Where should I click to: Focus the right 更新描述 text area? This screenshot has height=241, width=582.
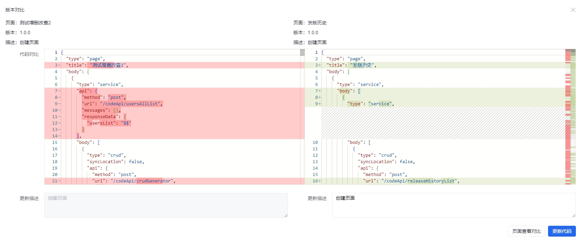pos(454,205)
